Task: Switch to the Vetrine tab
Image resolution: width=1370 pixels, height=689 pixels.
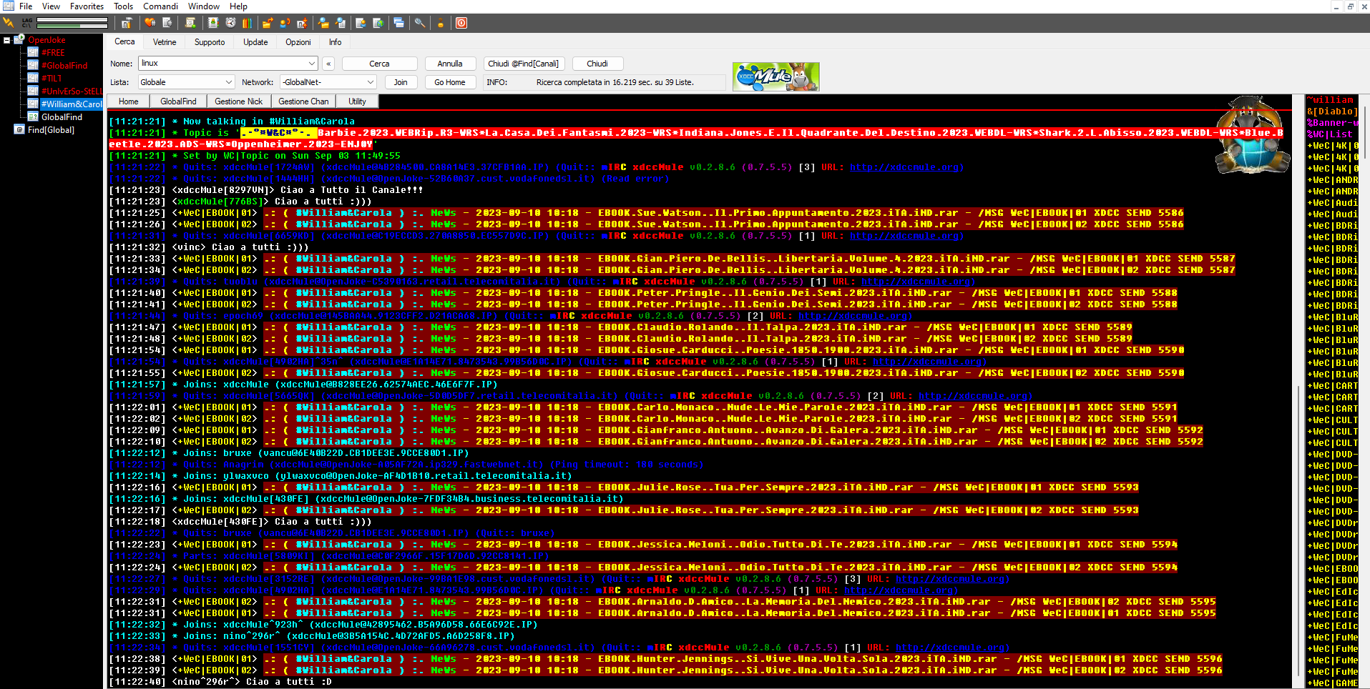Action: 165,42
